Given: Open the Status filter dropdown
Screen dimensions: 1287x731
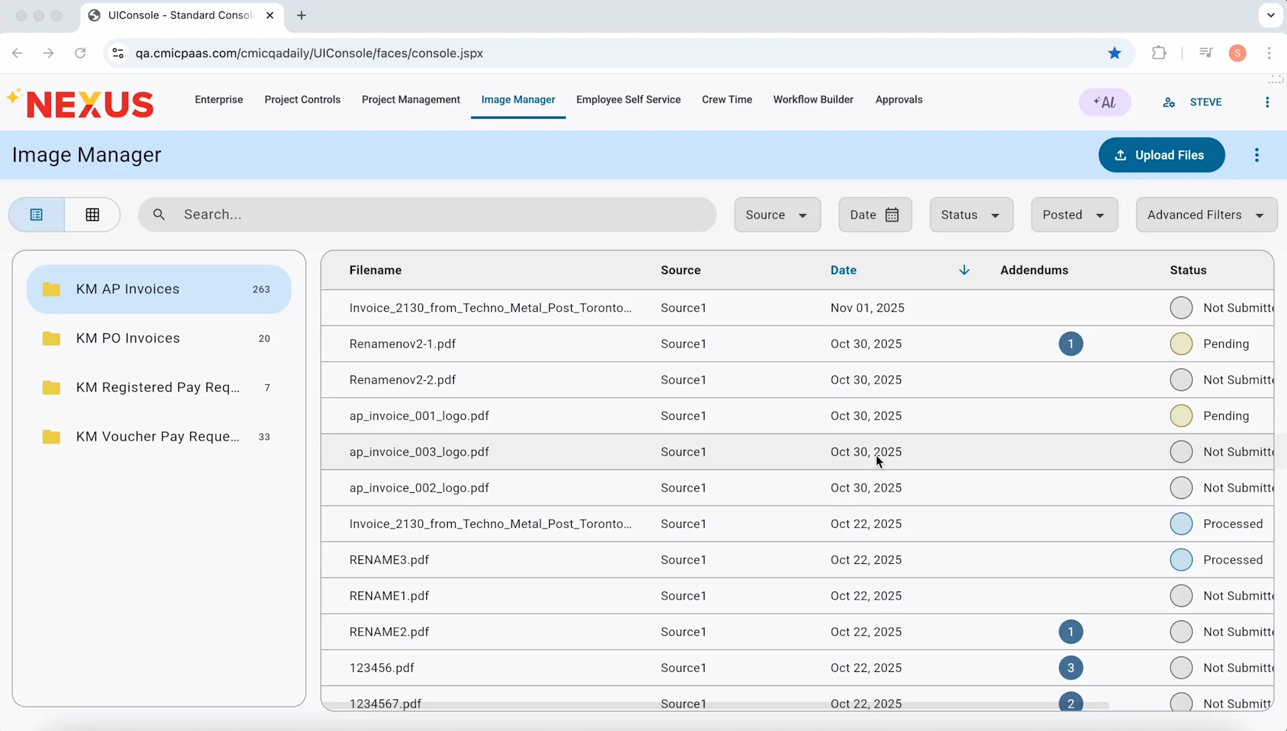Looking at the screenshot, I should click(971, 215).
